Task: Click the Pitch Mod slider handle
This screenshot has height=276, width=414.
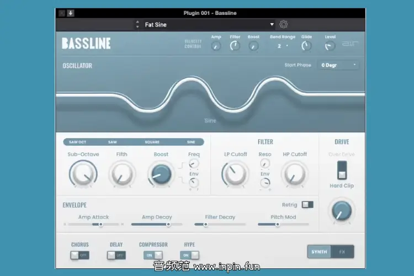Action: [x=278, y=225]
